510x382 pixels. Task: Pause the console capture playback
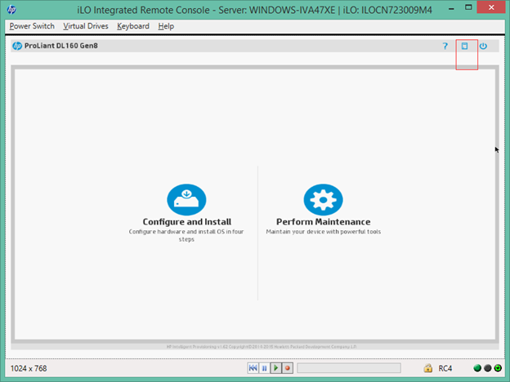click(x=264, y=368)
